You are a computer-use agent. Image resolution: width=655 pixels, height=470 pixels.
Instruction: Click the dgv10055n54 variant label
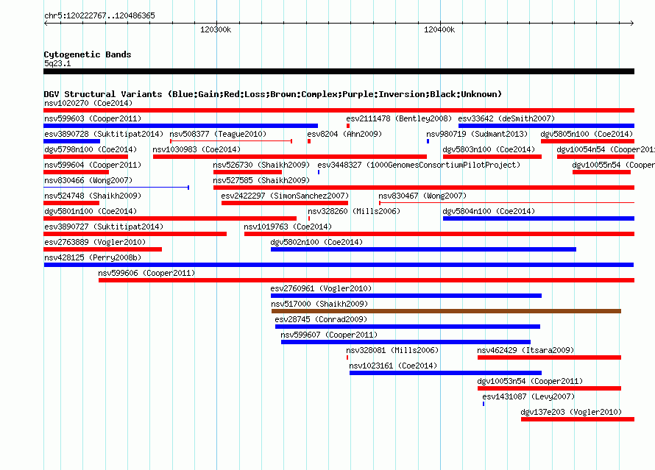click(x=613, y=165)
